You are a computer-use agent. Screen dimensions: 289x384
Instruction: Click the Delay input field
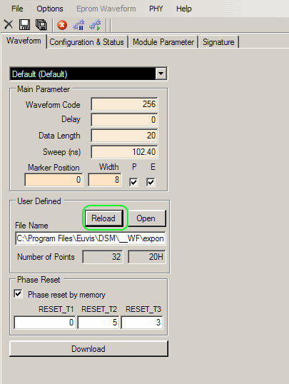[x=124, y=120]
